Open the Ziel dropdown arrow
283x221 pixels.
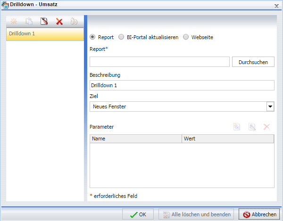(270, 106)
